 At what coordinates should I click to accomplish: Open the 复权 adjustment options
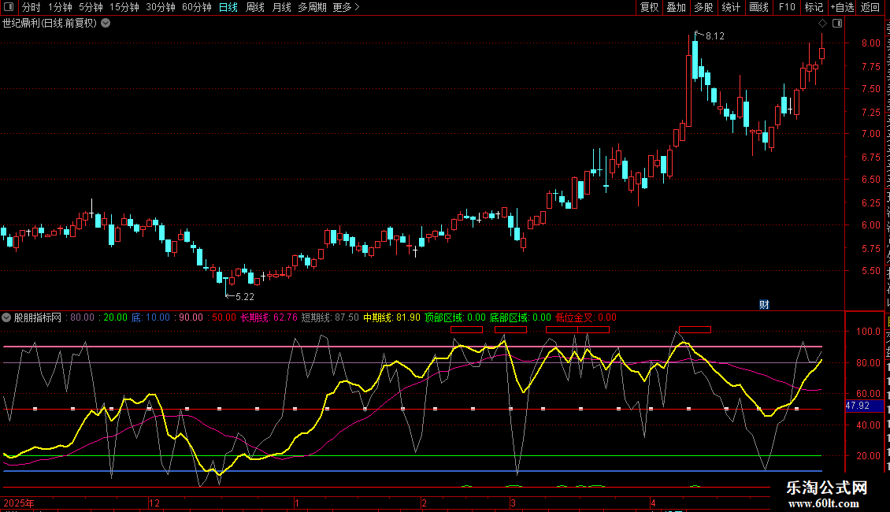coord(649,7)
